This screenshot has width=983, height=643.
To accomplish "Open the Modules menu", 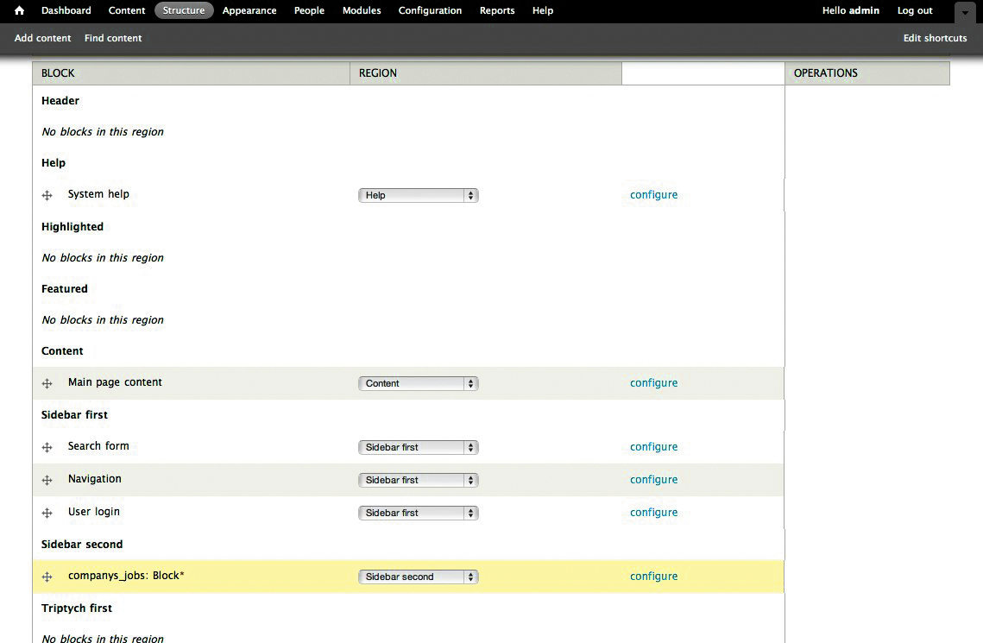I will (362, 10).
